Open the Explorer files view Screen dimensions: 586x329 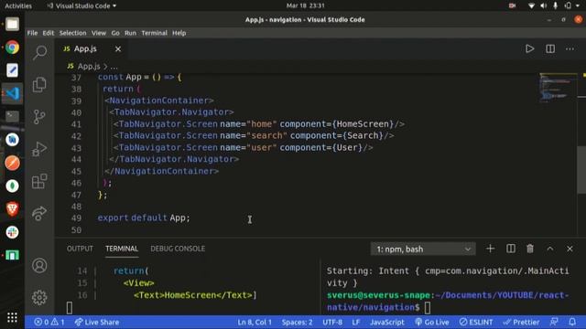(x=39, y=85)
